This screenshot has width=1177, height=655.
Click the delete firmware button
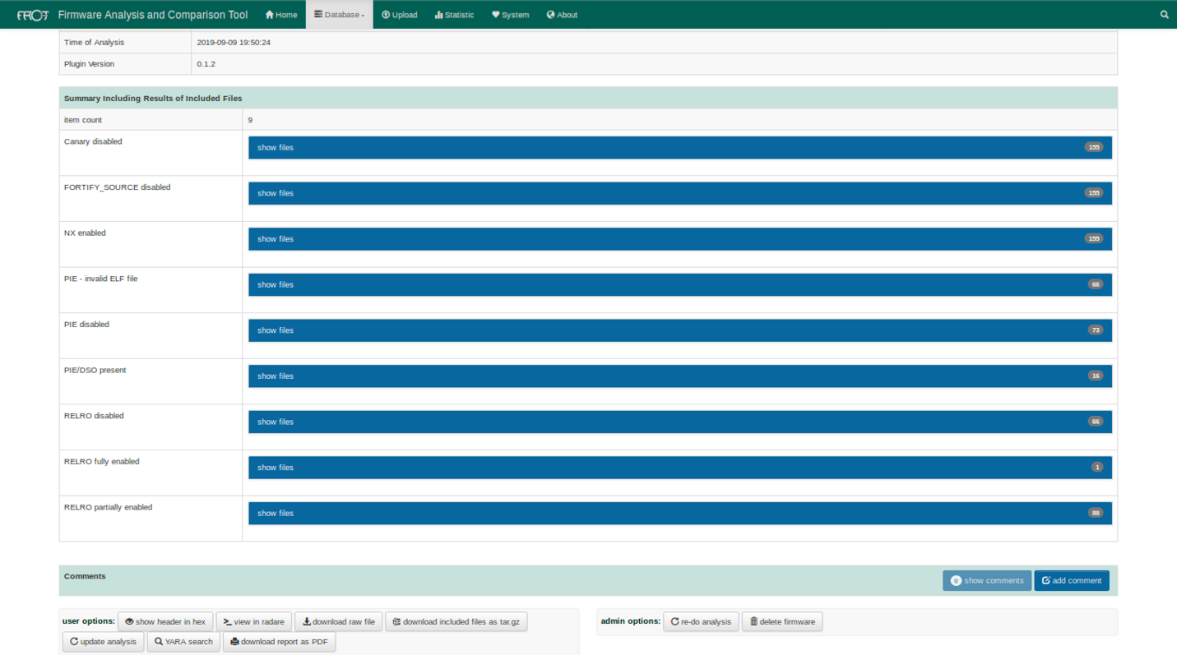pos(782,622)
